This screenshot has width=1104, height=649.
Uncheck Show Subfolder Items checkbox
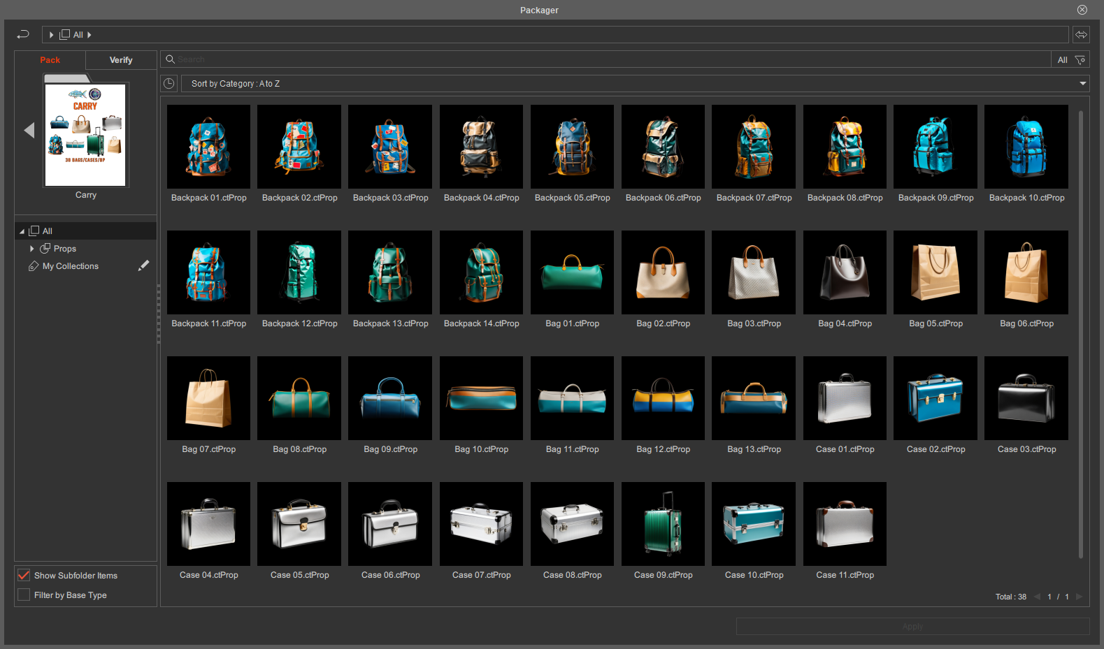pos(24,575)
